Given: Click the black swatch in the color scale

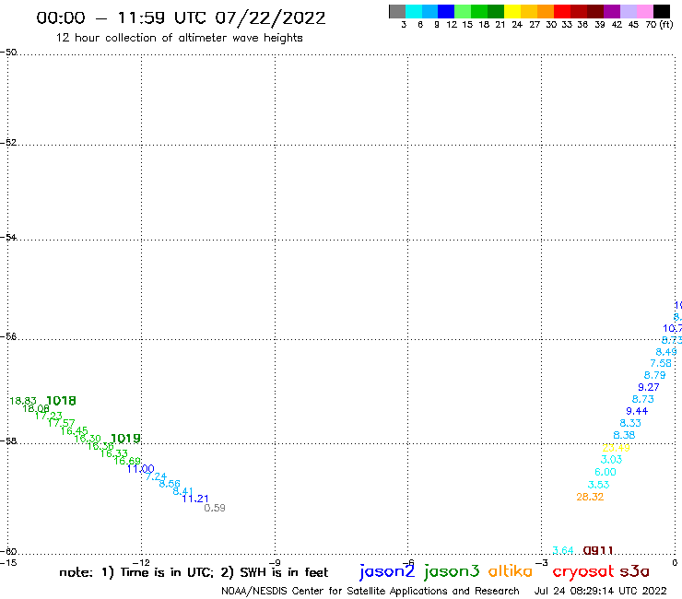Looking at the screenshot, I should click(662, 11).
